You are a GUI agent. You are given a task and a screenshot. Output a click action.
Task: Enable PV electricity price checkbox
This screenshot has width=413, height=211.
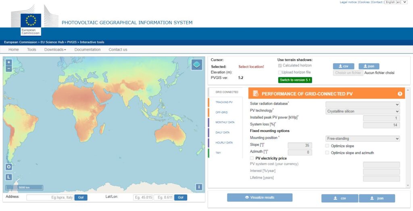coord(252,158)
